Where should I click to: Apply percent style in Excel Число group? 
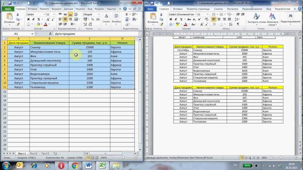[x=93, y=19]
